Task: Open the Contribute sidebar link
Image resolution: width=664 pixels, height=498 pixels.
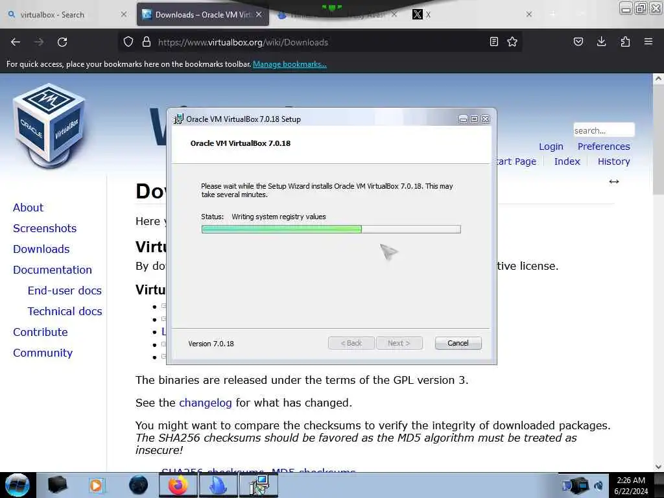Action: 40,332
